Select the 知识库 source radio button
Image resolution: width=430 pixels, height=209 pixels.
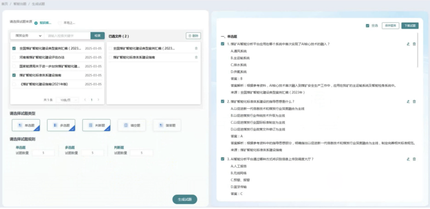click(36, 23)
